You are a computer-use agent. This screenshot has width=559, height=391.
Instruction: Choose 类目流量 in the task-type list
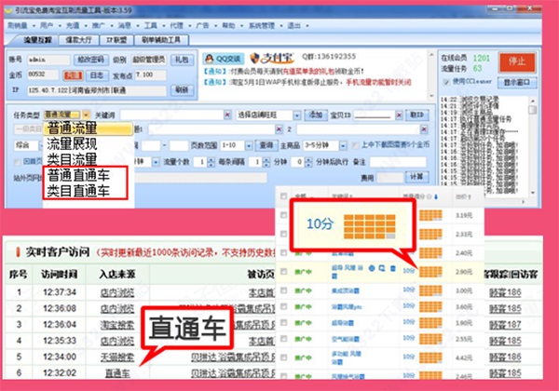72,159
